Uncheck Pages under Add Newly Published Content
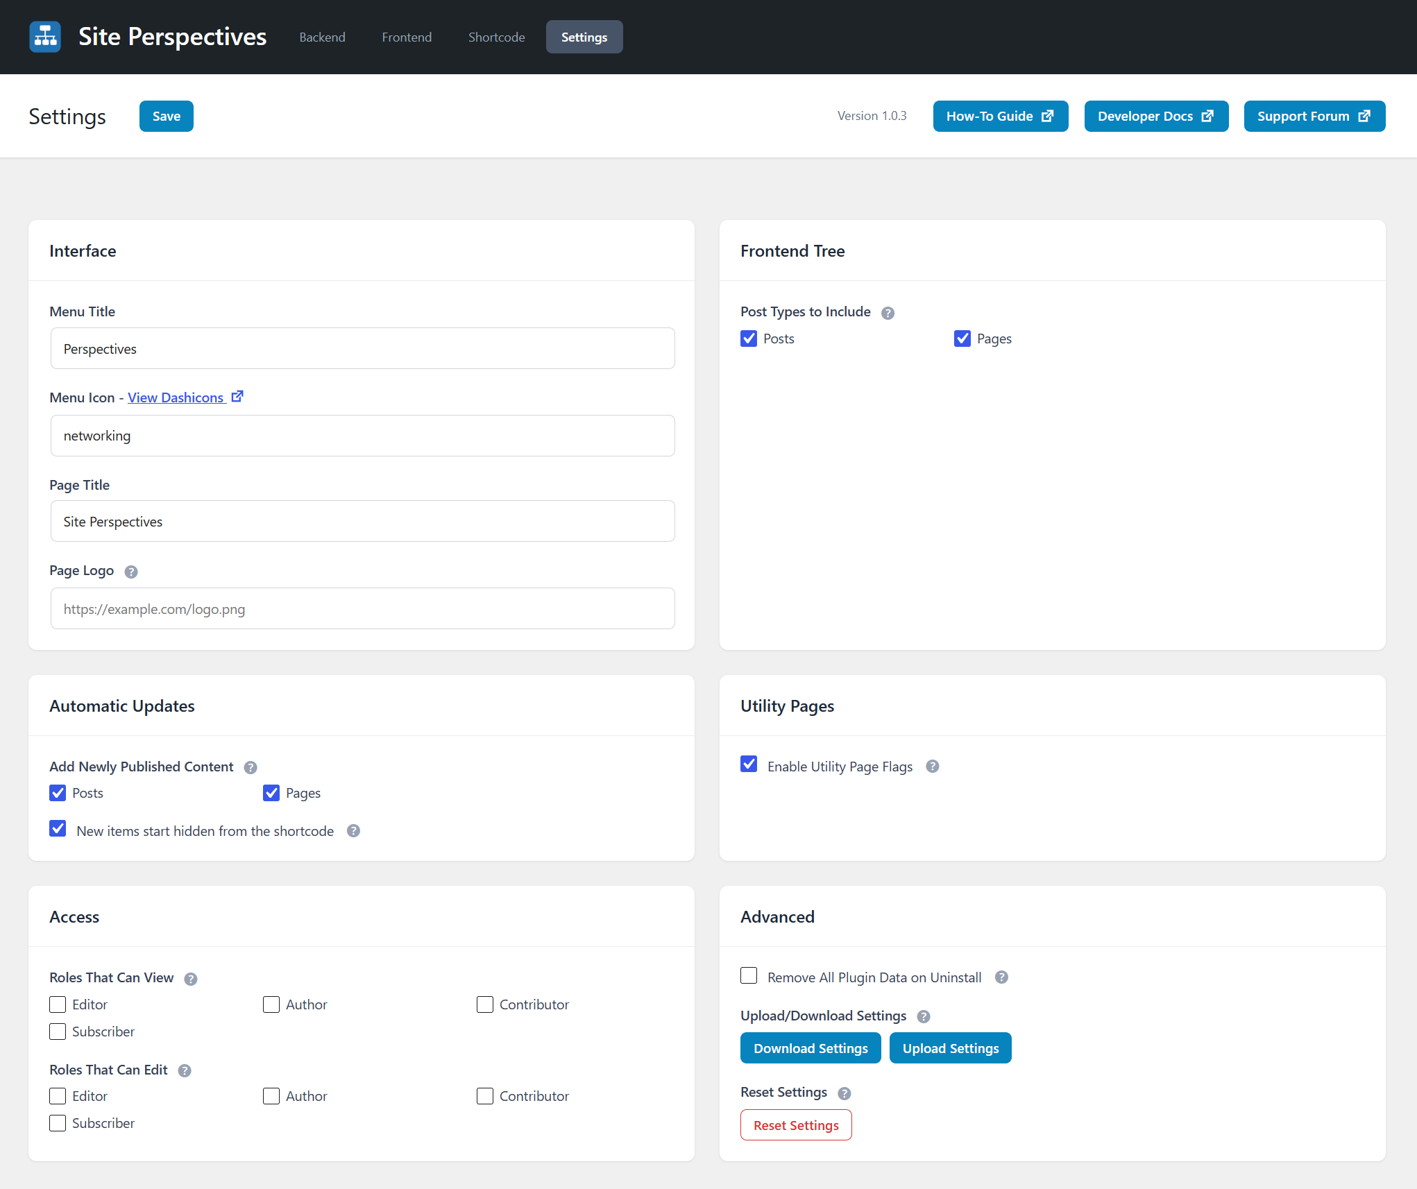This screenshot has width=1417, height=1189. pyautogui.click(x=271, y=793)
